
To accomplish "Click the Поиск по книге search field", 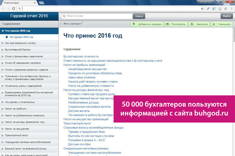I will point(97,16).
